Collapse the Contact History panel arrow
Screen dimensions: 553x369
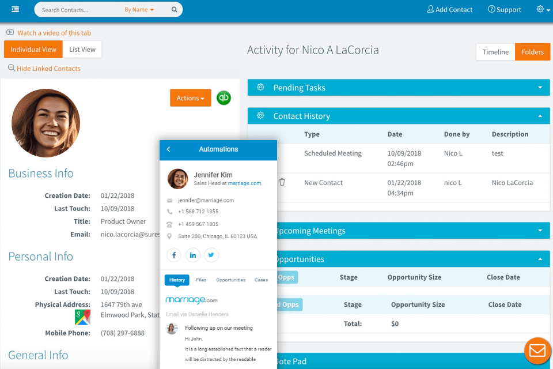coord(540,116)
